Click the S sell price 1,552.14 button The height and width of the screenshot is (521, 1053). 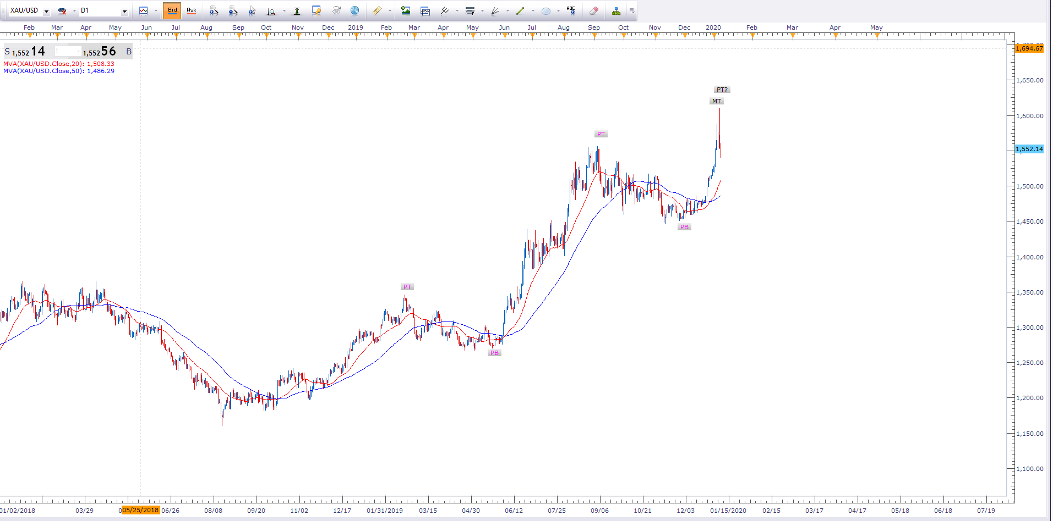[x=25, y=52]
